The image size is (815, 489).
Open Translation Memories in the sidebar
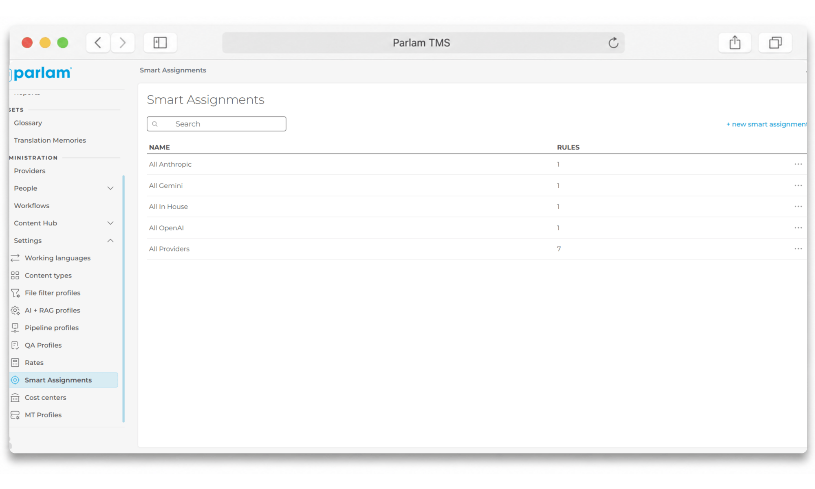[x=50, y=140]
